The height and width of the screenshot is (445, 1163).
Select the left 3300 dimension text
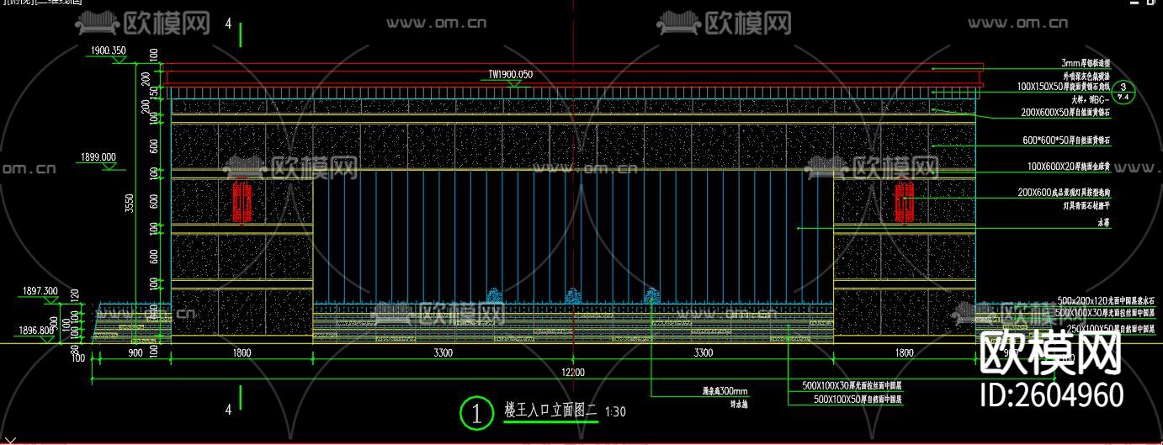click(x=442, y=353)
